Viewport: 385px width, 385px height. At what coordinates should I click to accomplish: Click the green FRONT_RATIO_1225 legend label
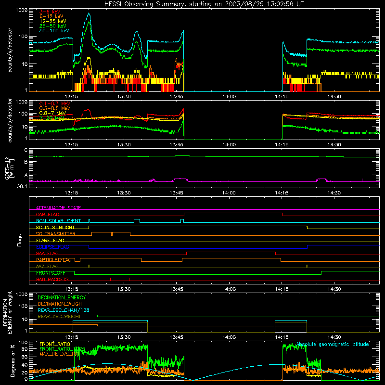click(x=62, y=349)
